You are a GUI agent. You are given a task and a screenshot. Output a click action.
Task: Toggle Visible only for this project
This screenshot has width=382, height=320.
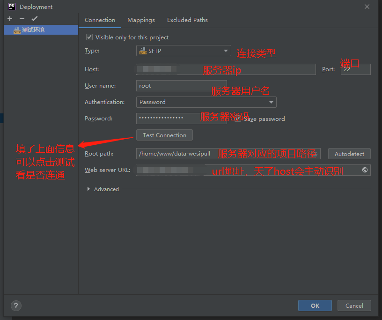pos(89,37)
